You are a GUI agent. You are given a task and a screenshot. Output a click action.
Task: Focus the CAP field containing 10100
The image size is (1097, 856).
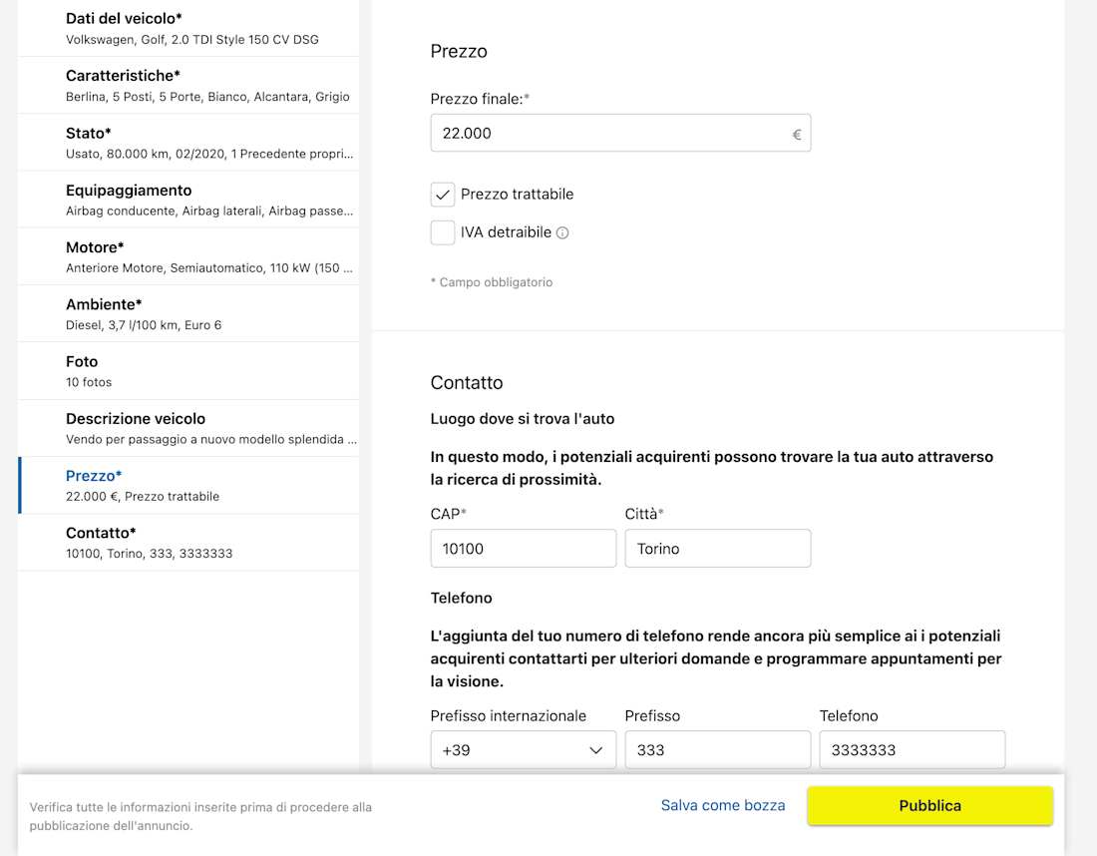[523, 549]
